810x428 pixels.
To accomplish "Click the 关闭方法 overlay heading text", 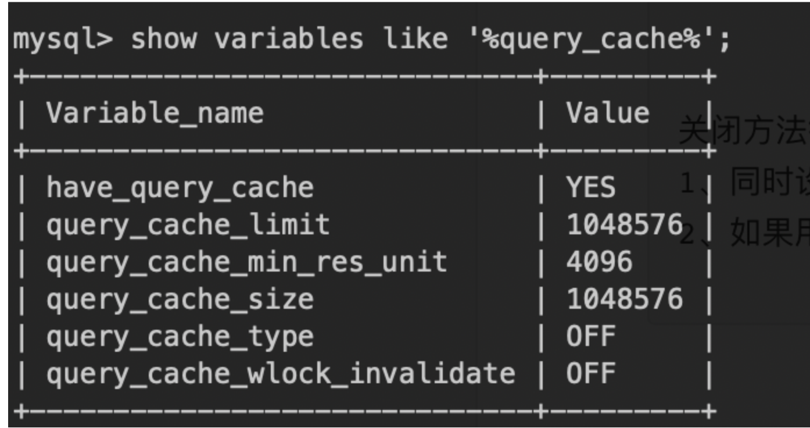I will (744, 131).
